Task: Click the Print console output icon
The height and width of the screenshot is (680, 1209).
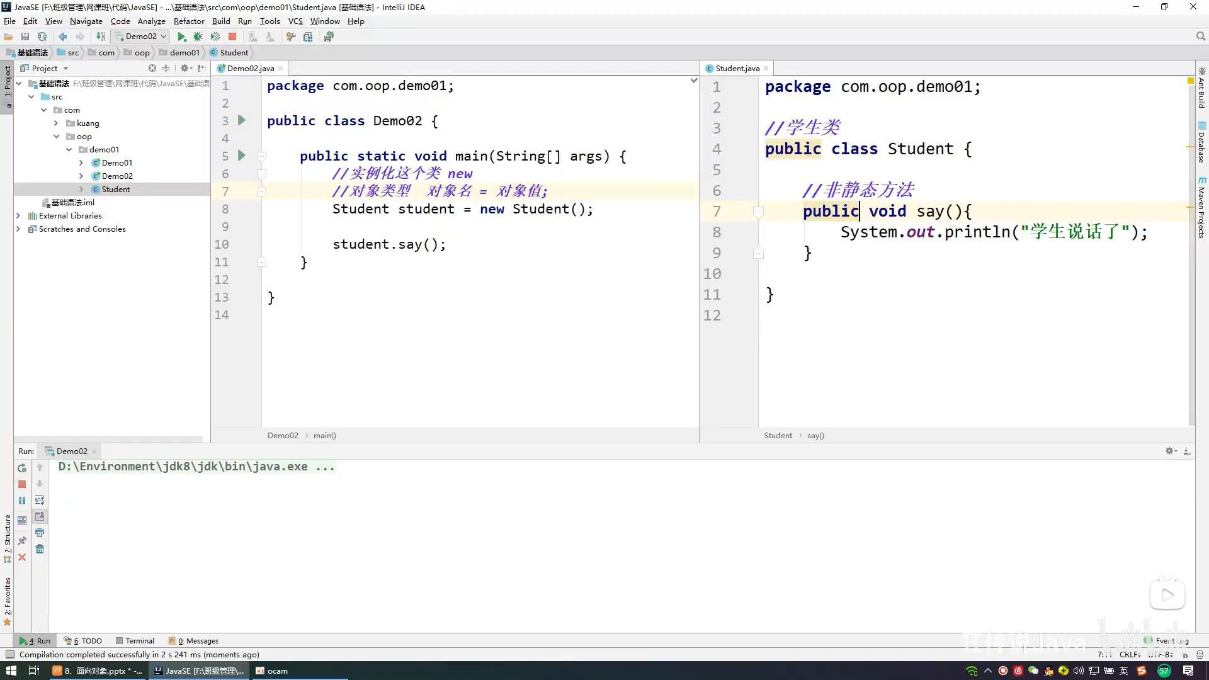Action: (40, 533)
